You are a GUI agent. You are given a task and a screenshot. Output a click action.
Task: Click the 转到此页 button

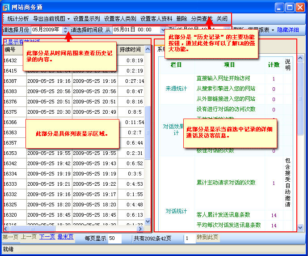tap(207, 237)
